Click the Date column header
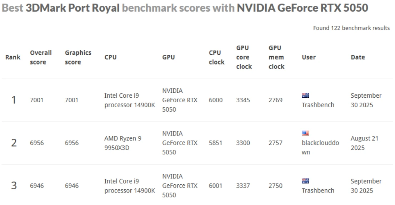 358,57
